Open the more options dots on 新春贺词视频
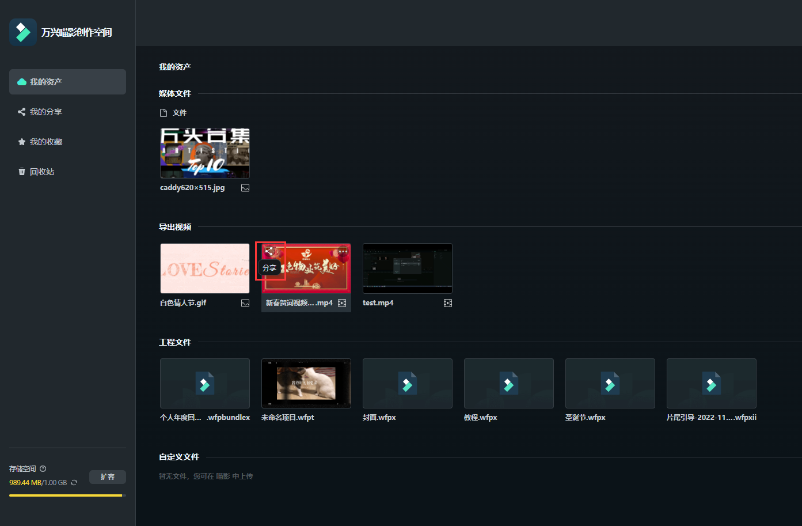The width and height of the screenshot is (802, 526). point(343,251)
